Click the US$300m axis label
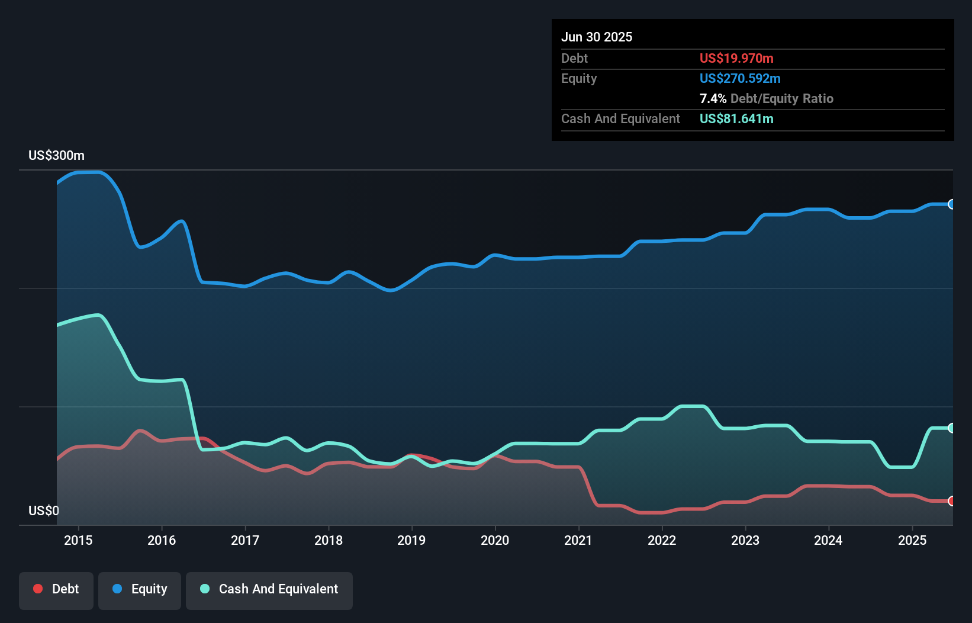The image size is (972, 623). coord(56,156)
